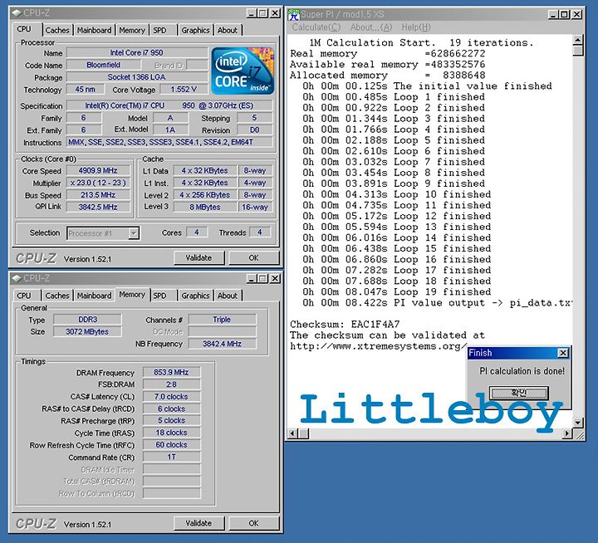Click the QPI Link value 3842.5 MHz
Image resolution: width=598 pixels, height=543 pixels.
(x=98, y=207)
